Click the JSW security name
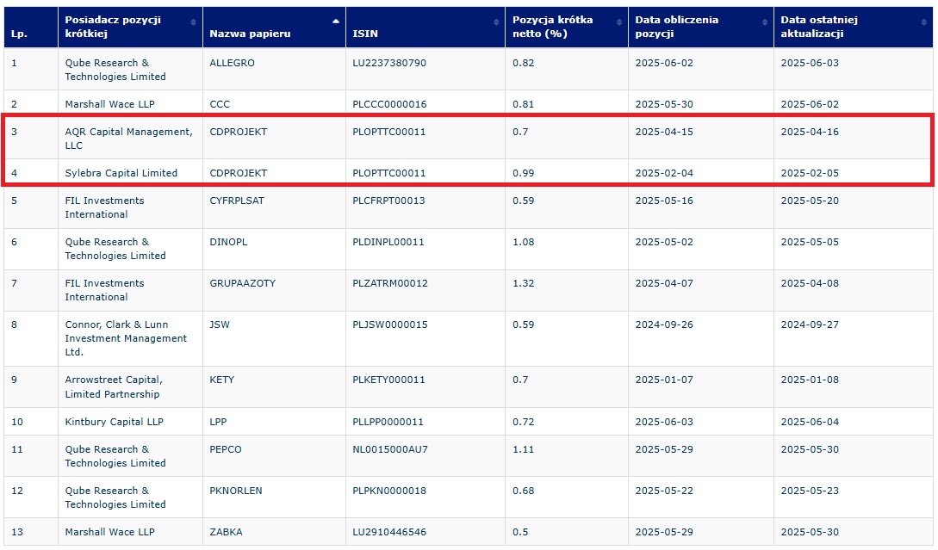Image resolution: width=938 pixels, height=550 pixels. pos(220,324)
